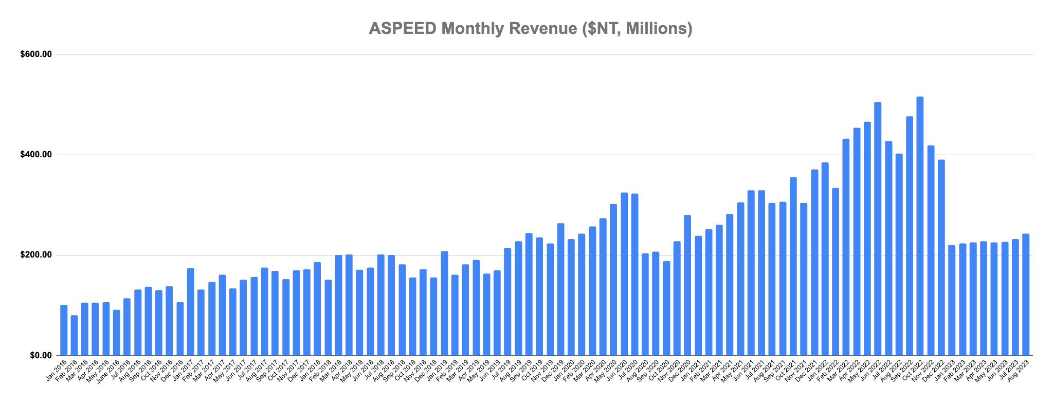This screenshot has width=1053, height=403.
Task: Select the Mar 2018 x-axis label
Action: pyautogui.click(x=331, y=370)
